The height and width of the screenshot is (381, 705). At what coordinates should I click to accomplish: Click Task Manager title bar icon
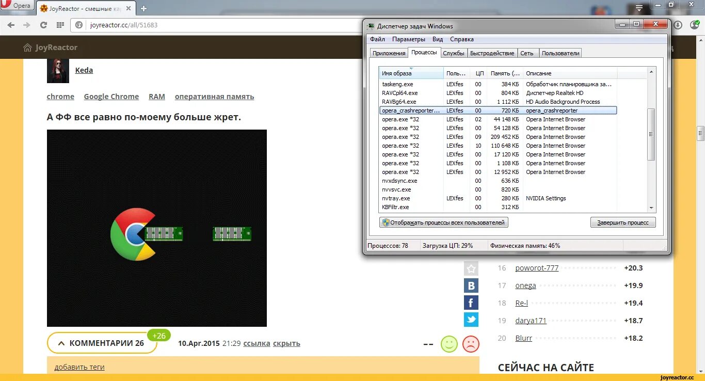click(x=371, y=26)
